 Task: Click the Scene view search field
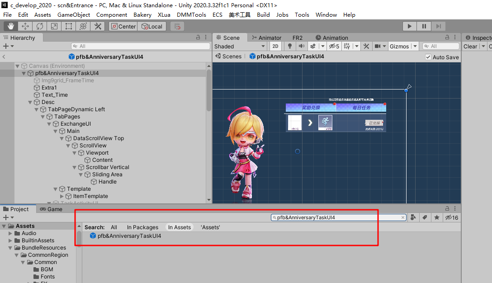point(441,47)
